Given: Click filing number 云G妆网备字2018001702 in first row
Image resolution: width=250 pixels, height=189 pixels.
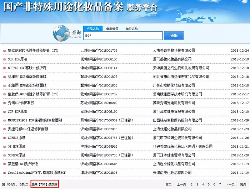Looking at the screenshot, I should click(x=99, y=51).
